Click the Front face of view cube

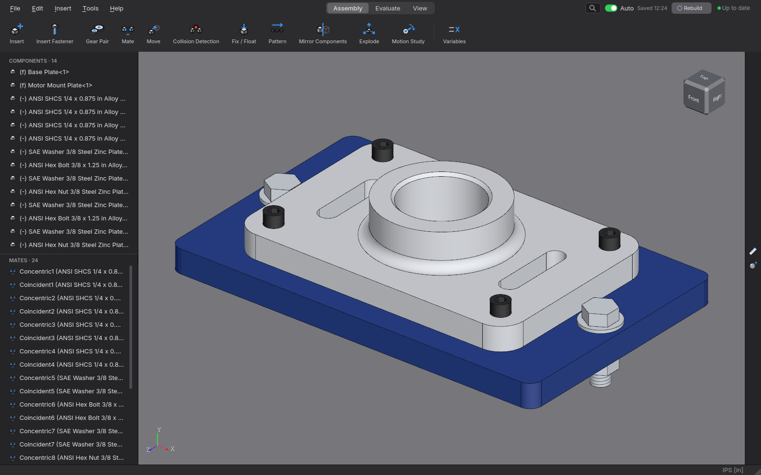click(x=694, y=98)
